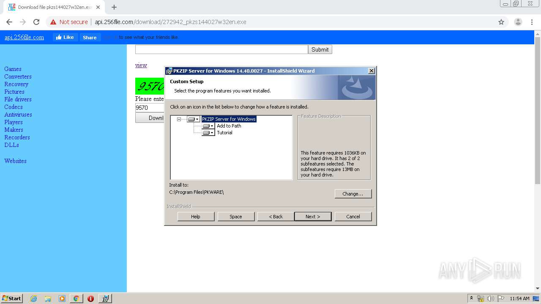Select PKZIP Server for Windows tree item
This screenshot has height=304, width=541.
click(x=229, y=119)
